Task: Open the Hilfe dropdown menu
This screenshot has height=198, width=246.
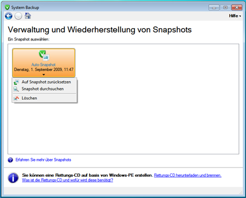Action: click(x=235, y=16)
